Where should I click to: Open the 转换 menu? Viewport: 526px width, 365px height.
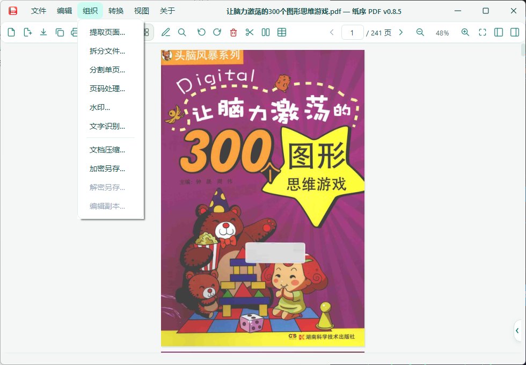pyautogui.click(x=116, y=11)
